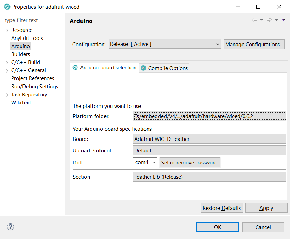Click the help question mark icon
The image size is (290, 239).
[x=11, y=227]
